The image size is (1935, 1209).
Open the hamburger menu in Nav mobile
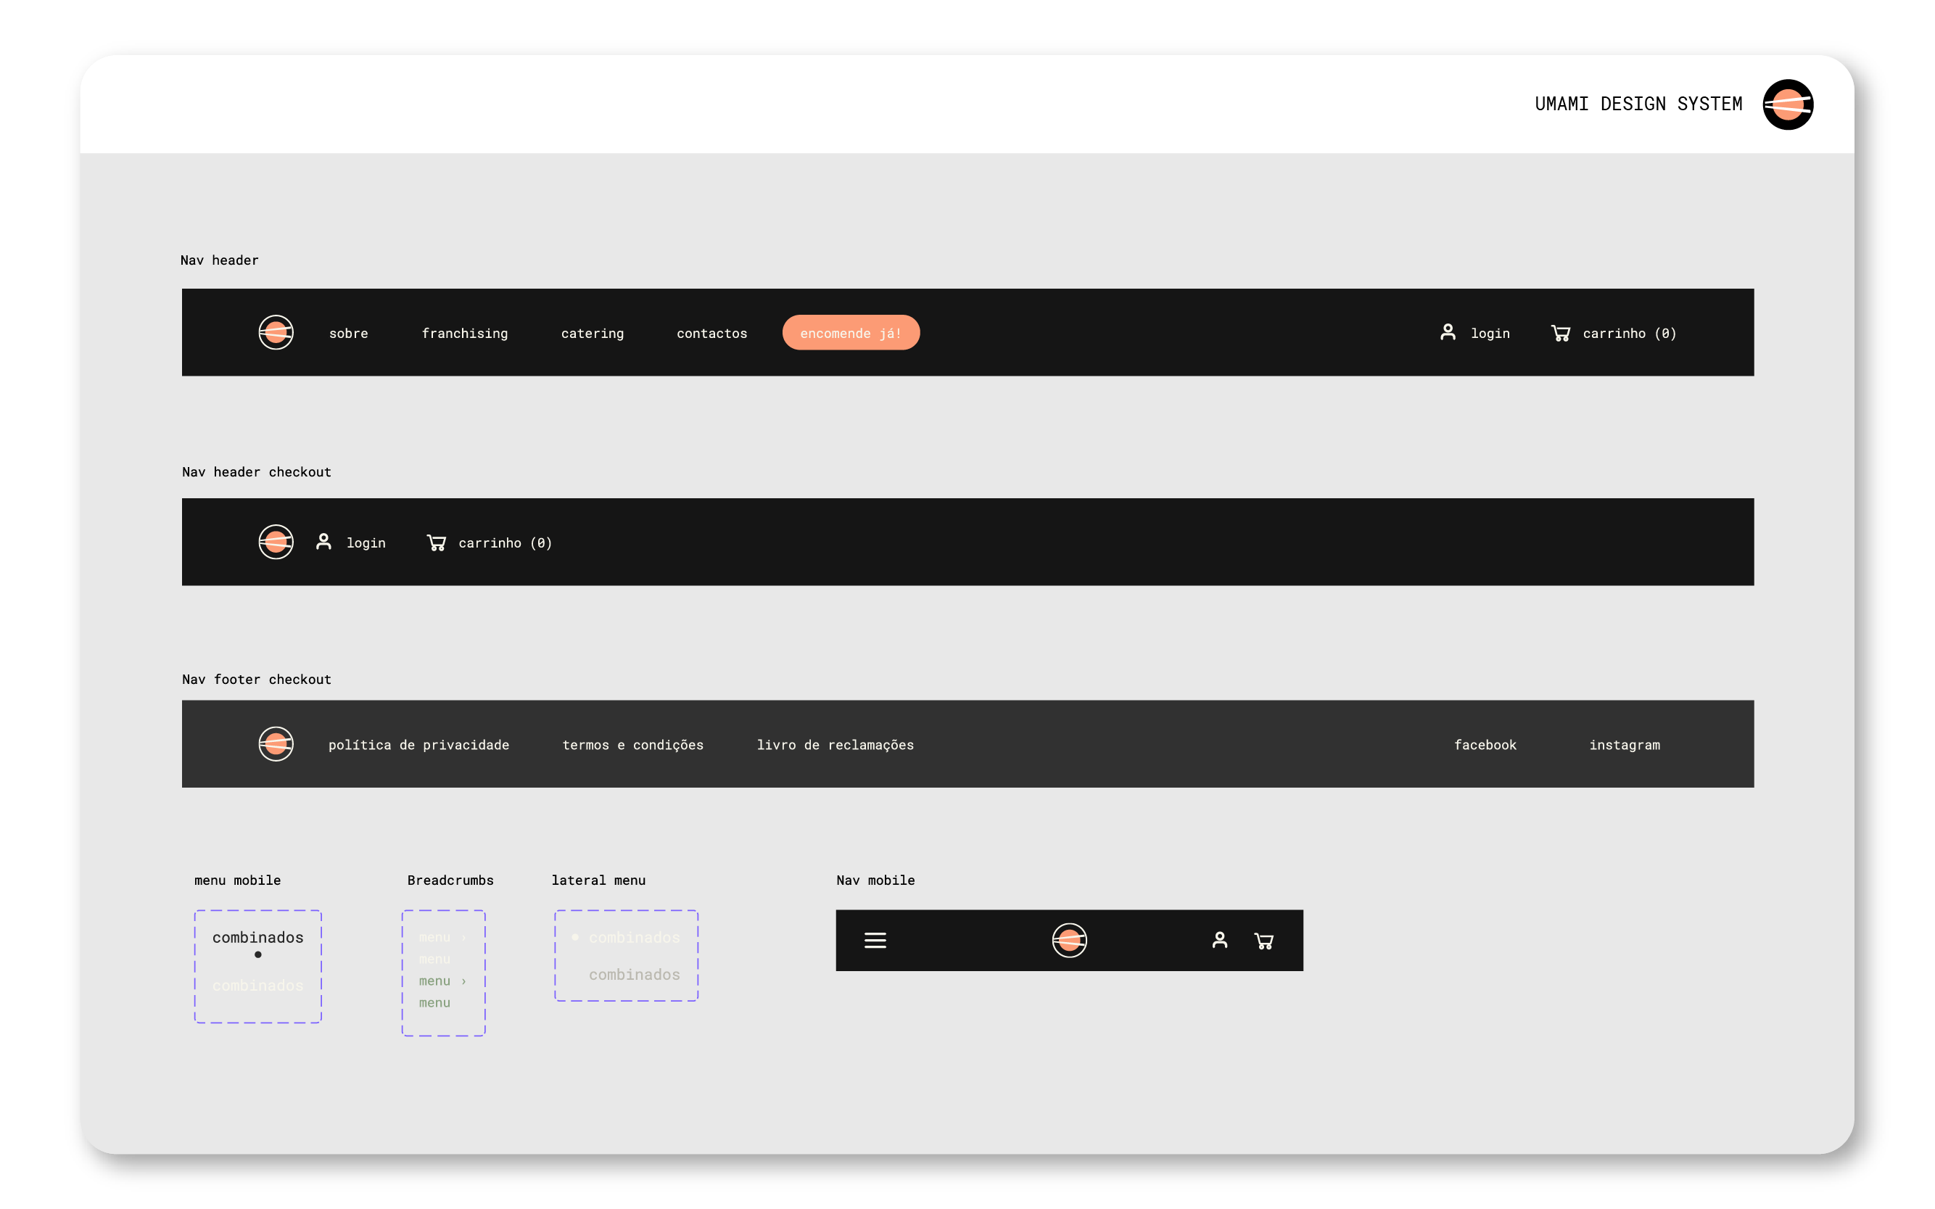(875, 941)
